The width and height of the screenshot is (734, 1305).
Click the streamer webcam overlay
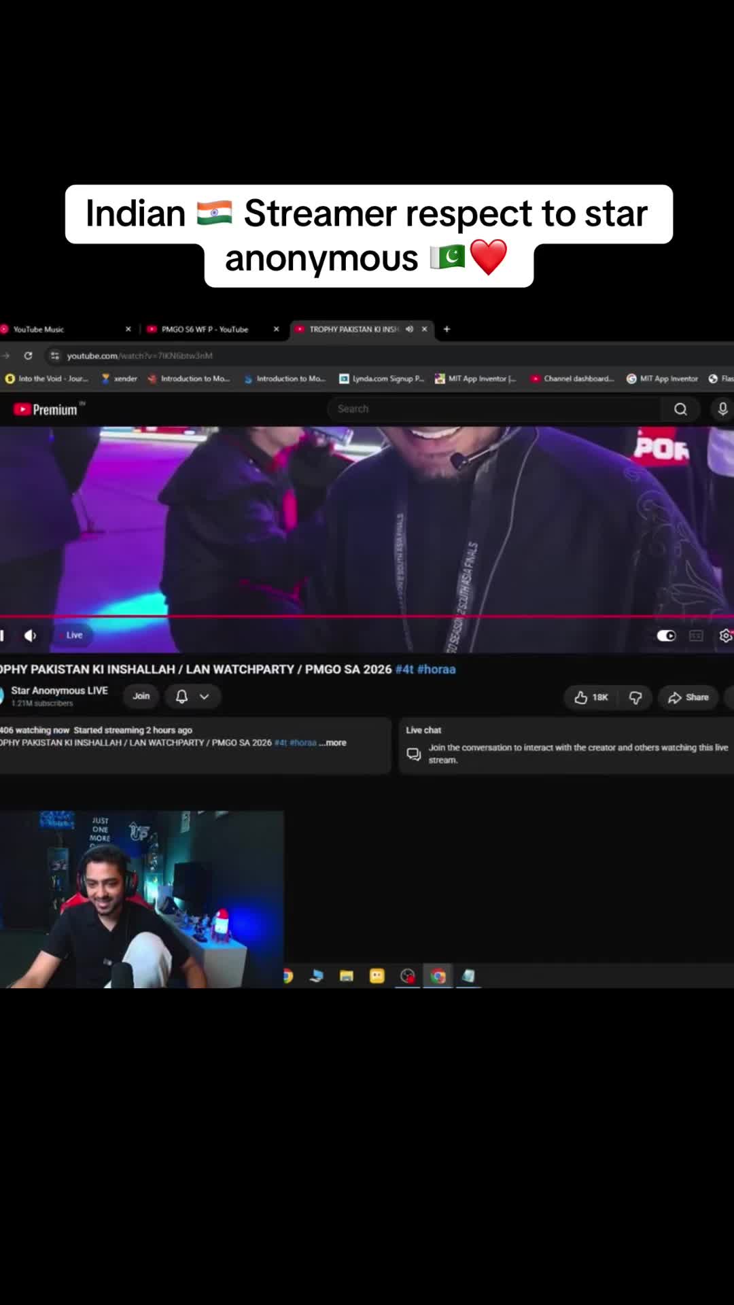(x=141, y=899)
